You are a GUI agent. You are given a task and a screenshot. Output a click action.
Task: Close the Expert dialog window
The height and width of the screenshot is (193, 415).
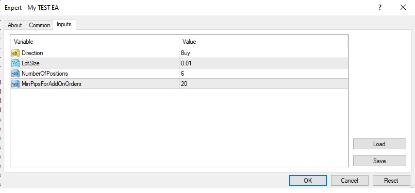(403, 7)
